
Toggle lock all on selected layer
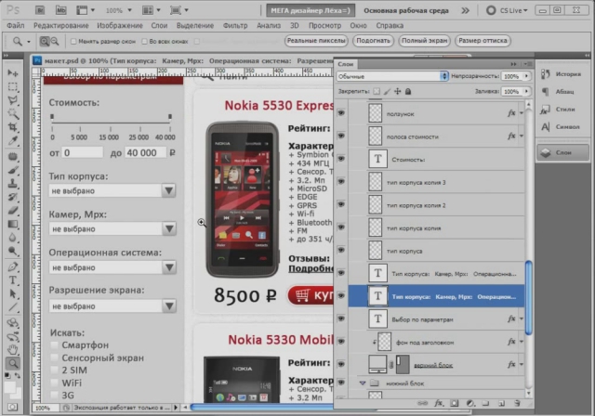pyautogui.click(x=408, y=91)
